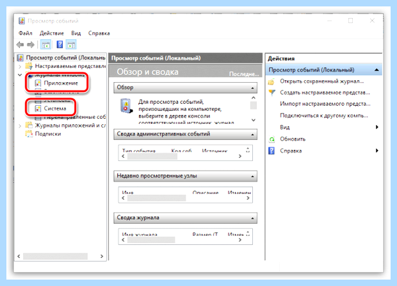Image resolution: width=397 pixels, height=286 pixels.
Task: Click the Система log icon
Action: [x=38, y=108]
